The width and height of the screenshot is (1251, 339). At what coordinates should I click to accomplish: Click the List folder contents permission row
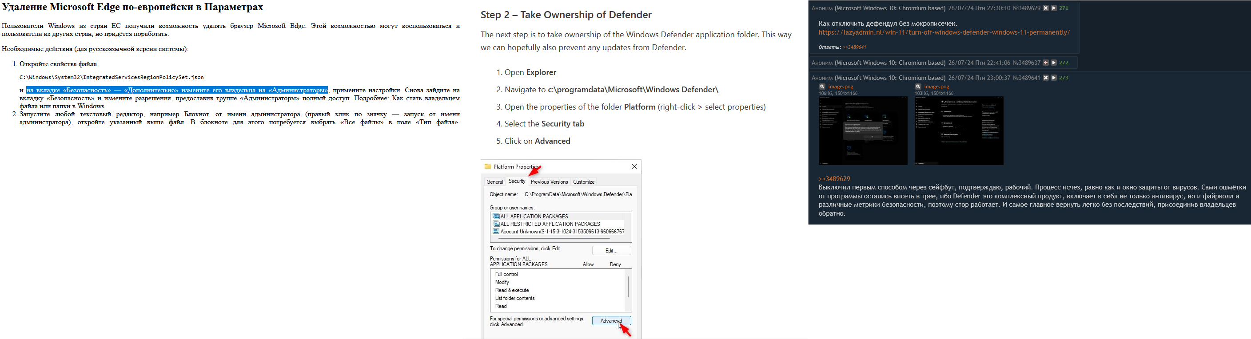tap(557, 298)
